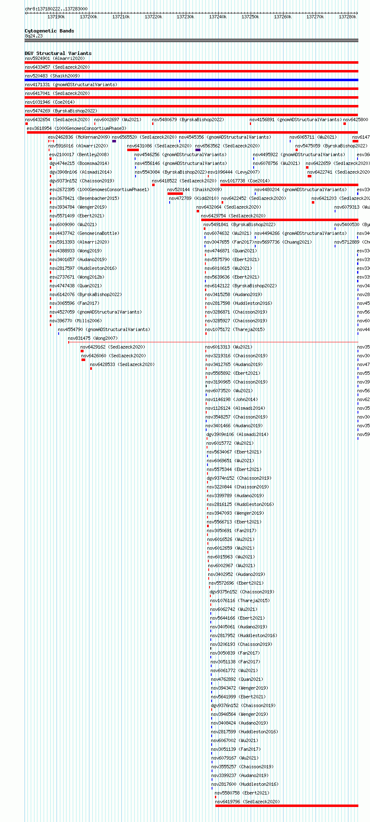
Task: Click the red nsv6426060 variant glyph
Action: click(x=83, y=360)
